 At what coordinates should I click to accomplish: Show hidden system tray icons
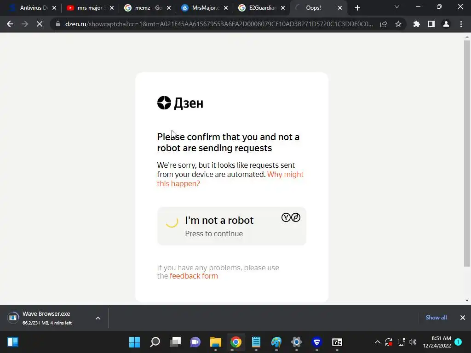378,342
